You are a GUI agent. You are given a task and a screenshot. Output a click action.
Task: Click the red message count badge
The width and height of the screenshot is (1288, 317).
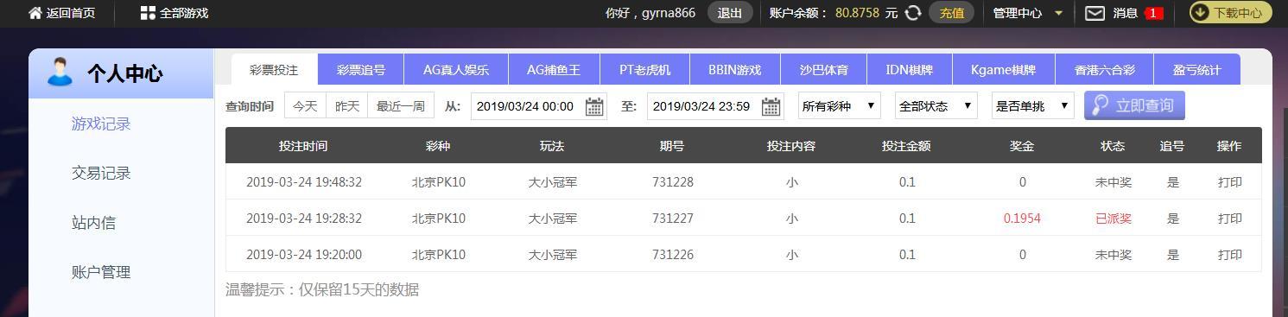point(1153,13)
